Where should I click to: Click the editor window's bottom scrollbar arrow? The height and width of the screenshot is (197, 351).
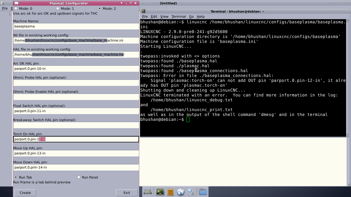pyautogui.click(x=349, y=184)
